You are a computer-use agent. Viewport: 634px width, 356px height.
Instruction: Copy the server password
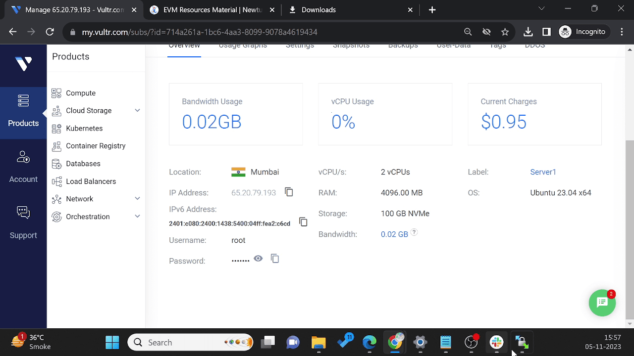275,259
